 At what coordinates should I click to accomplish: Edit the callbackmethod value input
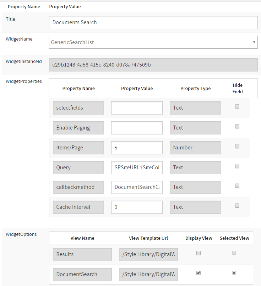pyautogui.click(x=137, y=187)
